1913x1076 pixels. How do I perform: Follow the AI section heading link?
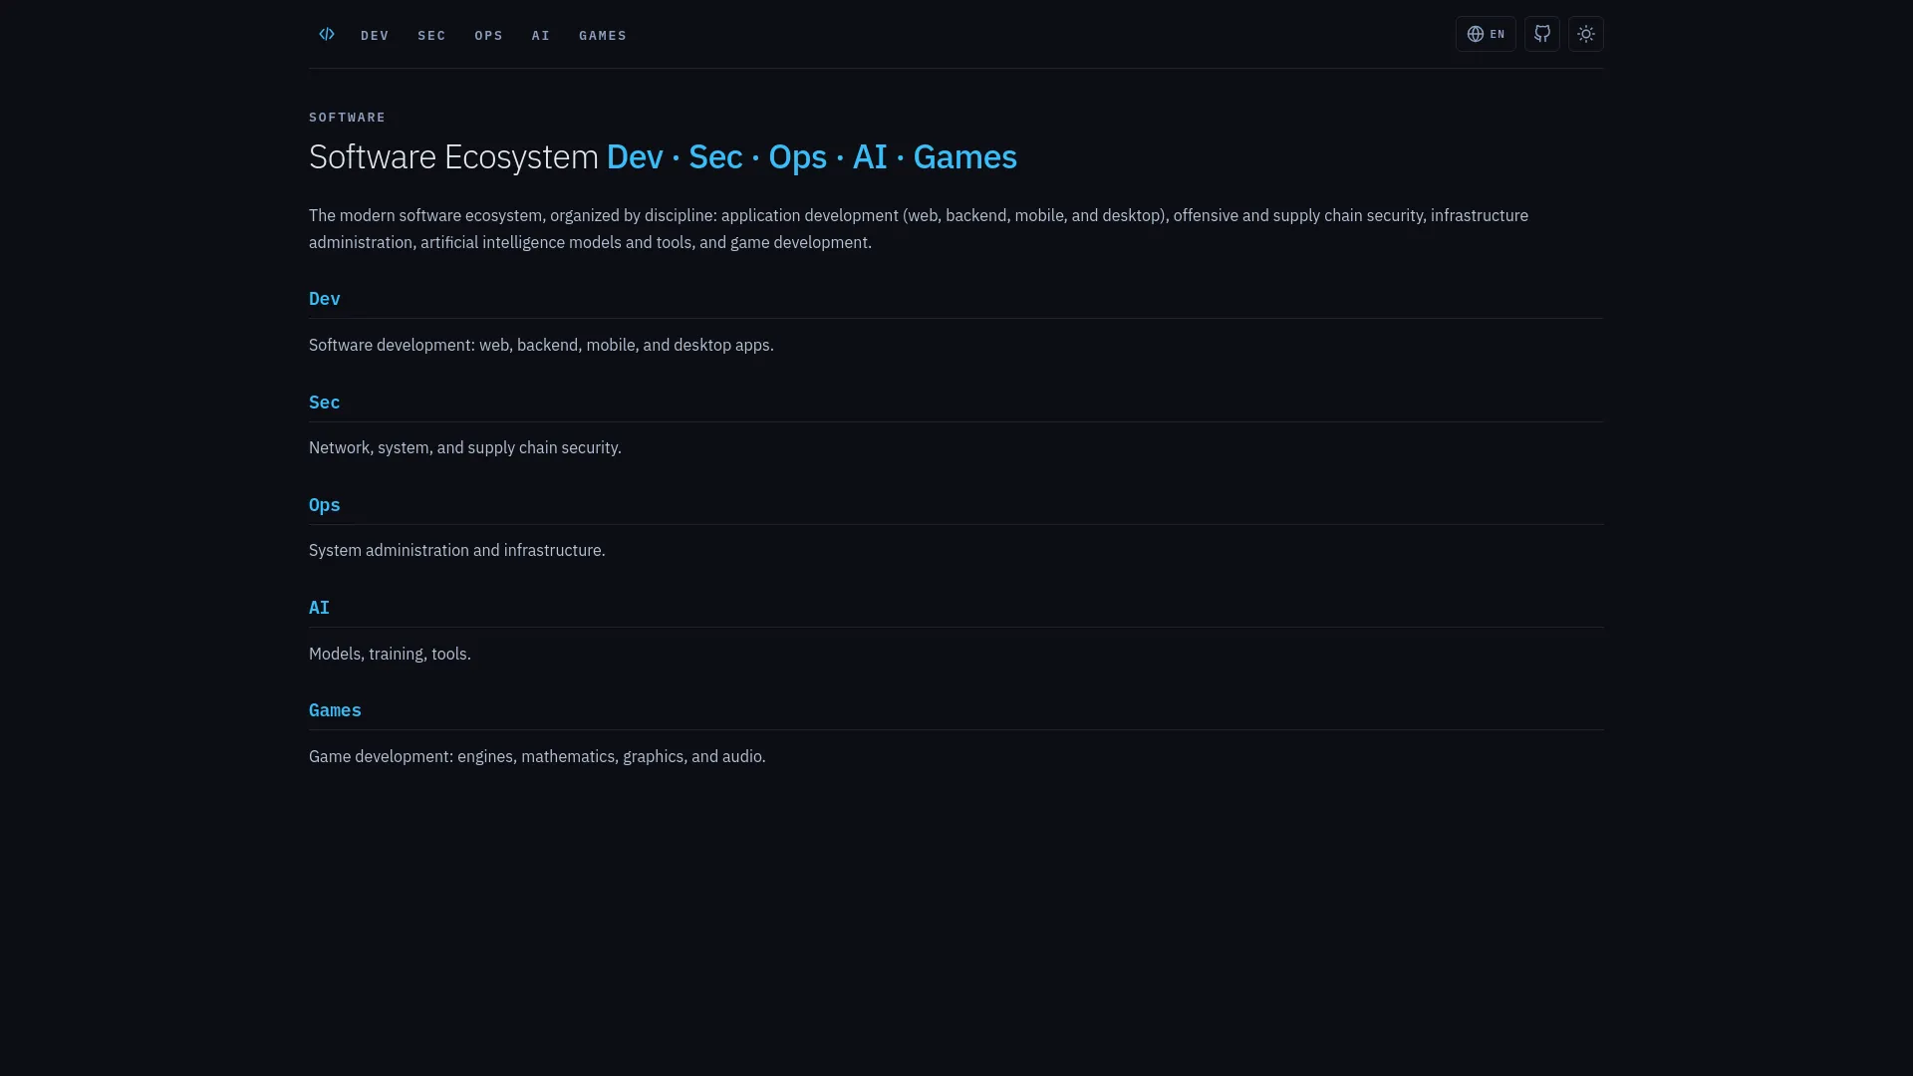pyautogui.click(x=319, y=608)
